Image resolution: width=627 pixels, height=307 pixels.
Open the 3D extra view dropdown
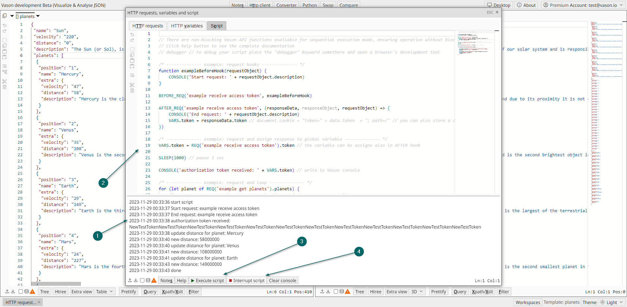pos(417,292)
